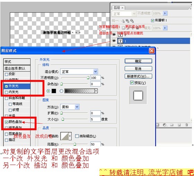
Task: Switch to the 图层 layers panel tab
Action: point(118,8)
